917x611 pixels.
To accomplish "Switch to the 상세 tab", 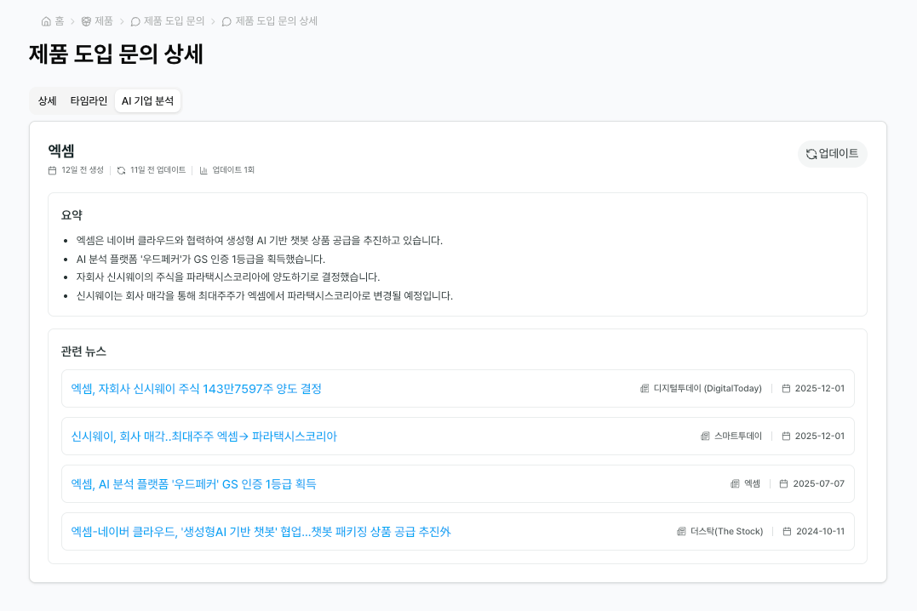I will pos(47,100).
